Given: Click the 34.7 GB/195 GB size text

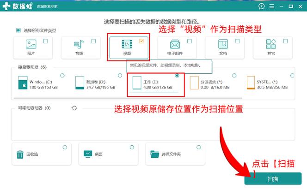Looking at the screenshot, I should click(101, 87).
